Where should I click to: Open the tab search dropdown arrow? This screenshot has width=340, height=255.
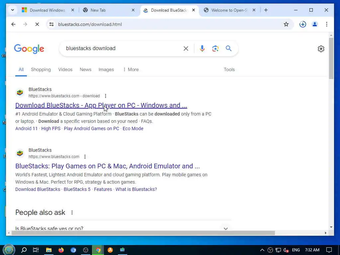point(12,10)
